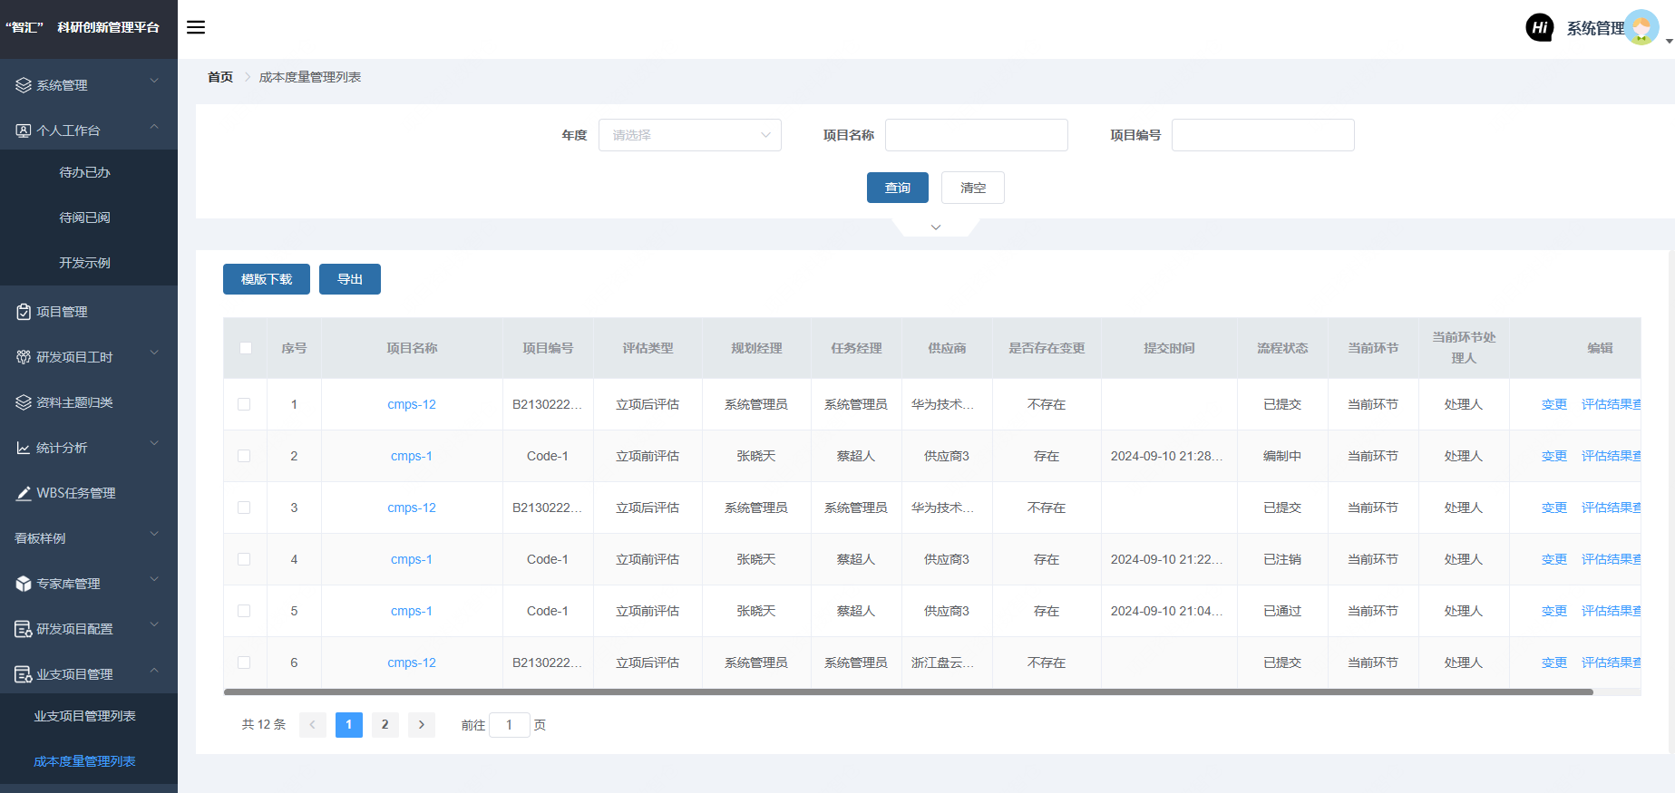Click the 查询 search button

point(897,188)
